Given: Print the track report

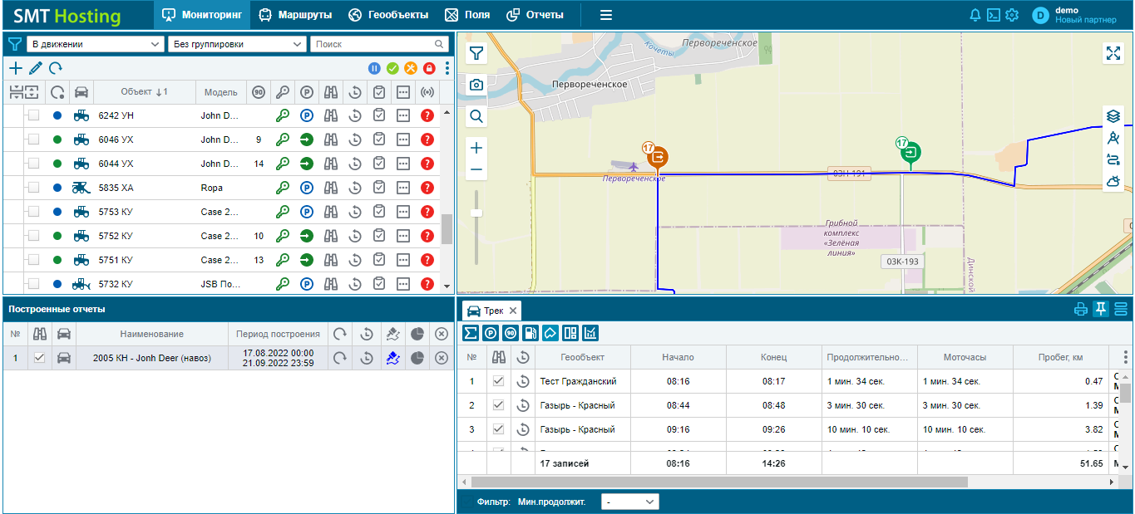Looking at the screenshot, I should [x=1081, y=310].
